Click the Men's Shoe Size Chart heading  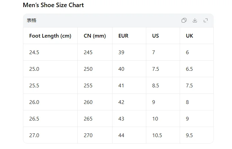coord(53,5)
